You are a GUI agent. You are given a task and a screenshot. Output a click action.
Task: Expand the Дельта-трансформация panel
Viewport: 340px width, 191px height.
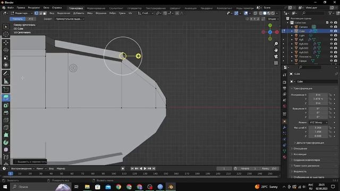[310, 143]
